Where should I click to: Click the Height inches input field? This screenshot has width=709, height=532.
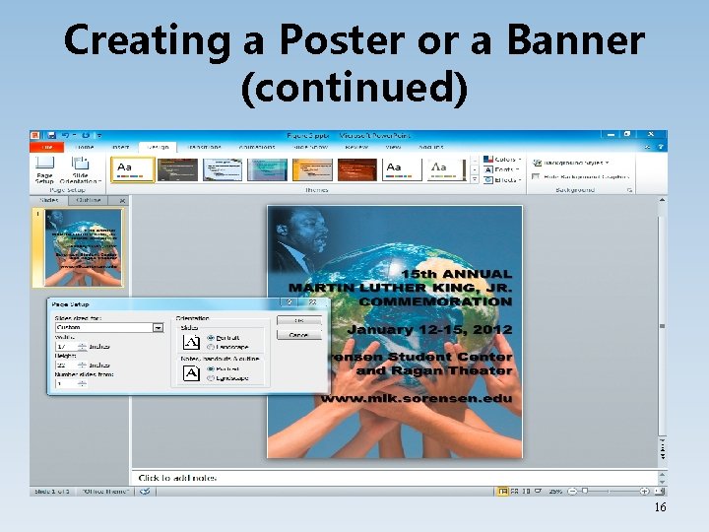pyautogui.click(x=66, y=366)
